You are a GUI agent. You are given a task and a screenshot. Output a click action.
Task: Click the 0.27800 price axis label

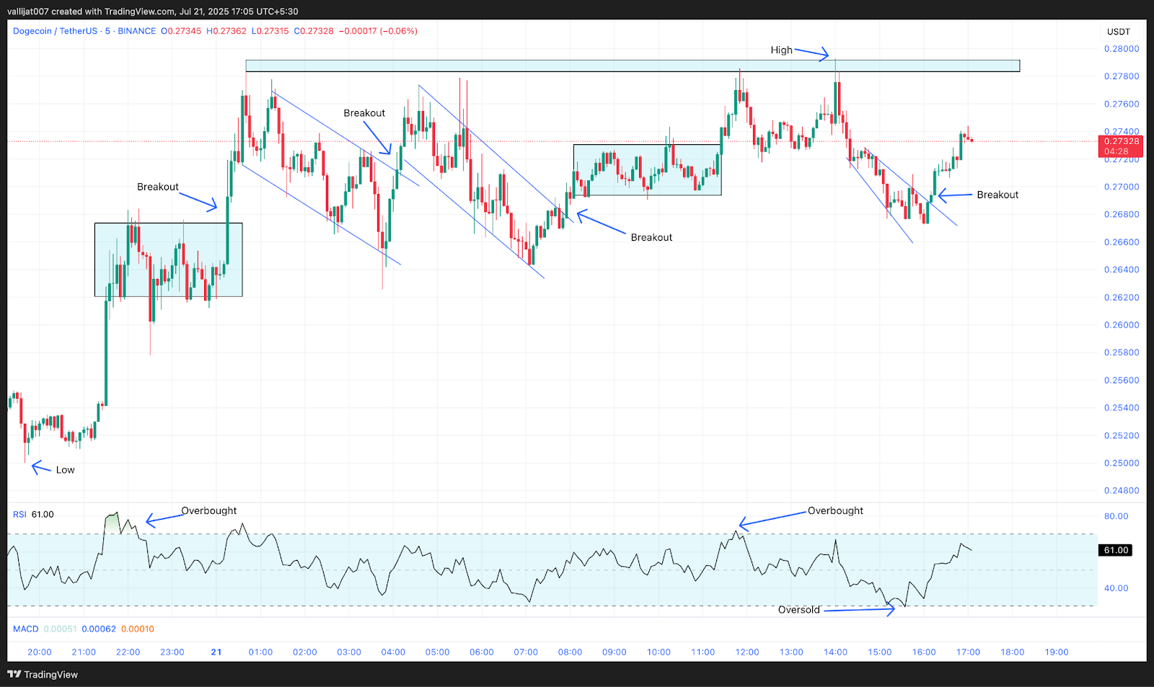(1122, 76)
